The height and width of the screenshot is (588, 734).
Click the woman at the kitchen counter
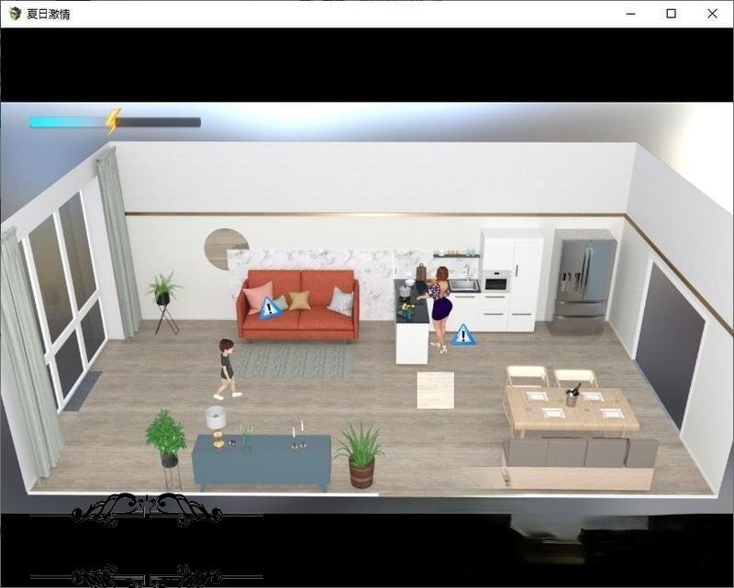tap(439, 309)
